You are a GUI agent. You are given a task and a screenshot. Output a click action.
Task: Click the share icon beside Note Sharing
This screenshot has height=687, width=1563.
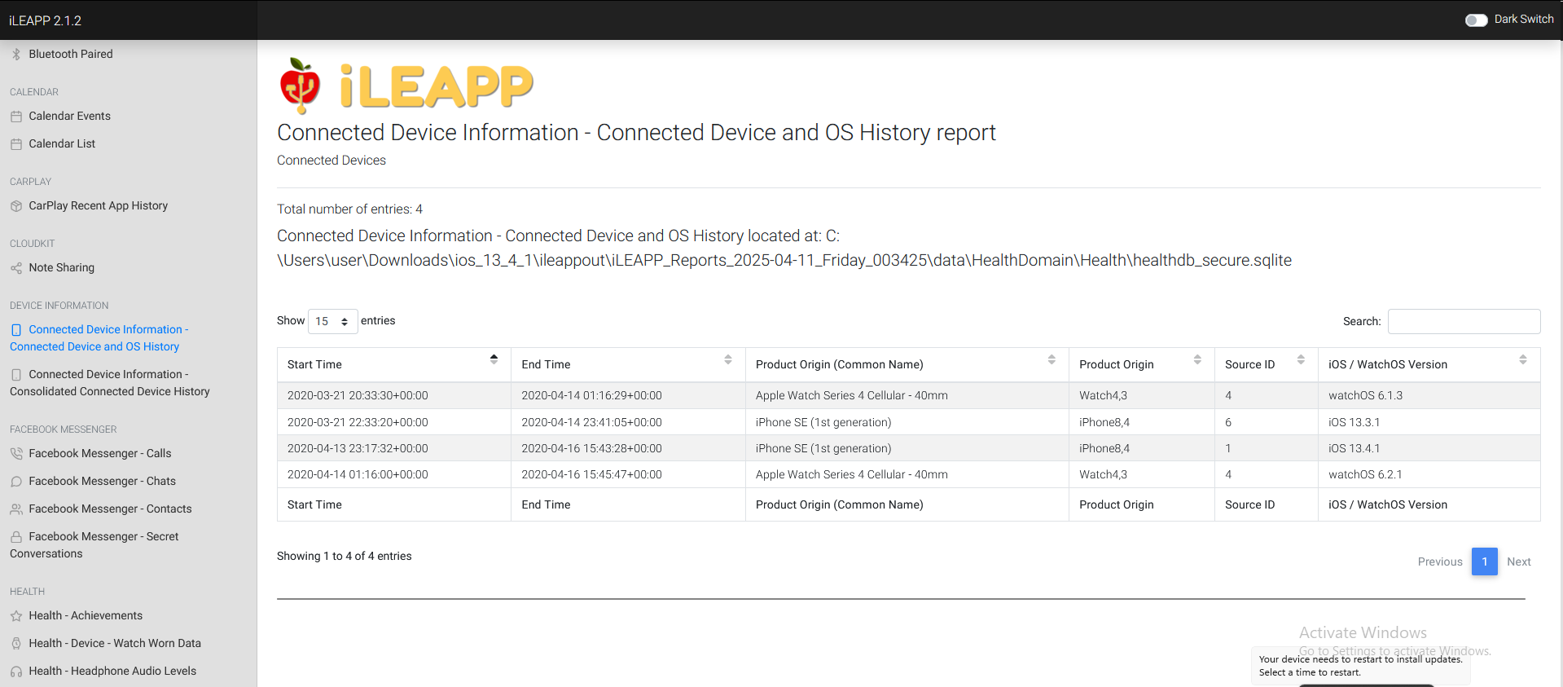[16, 268]
